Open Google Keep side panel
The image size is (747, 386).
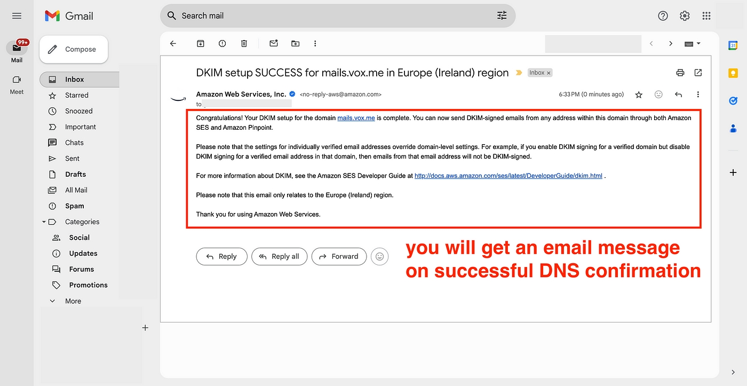pyautogui.click(x=733, y=73)
